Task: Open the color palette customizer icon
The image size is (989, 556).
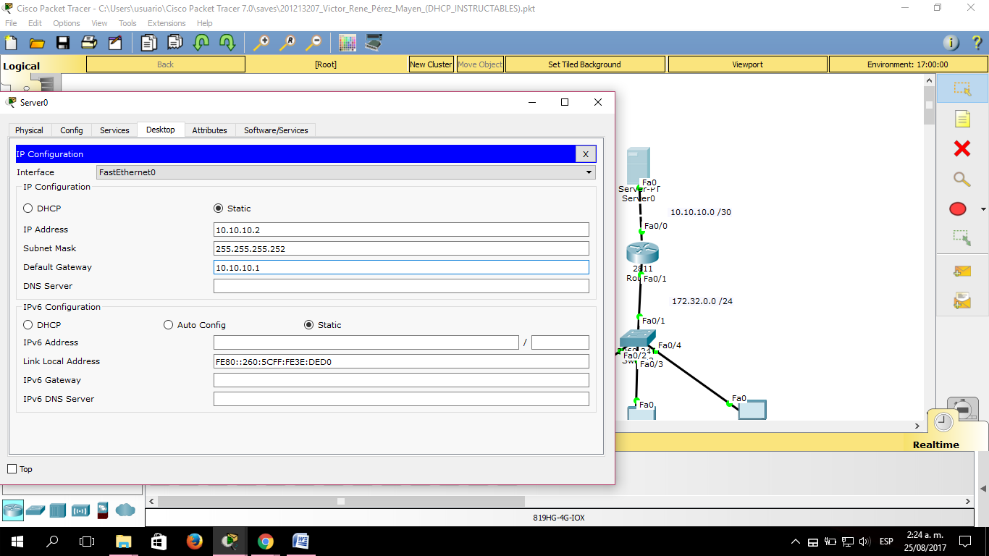Action: (348, 43)
